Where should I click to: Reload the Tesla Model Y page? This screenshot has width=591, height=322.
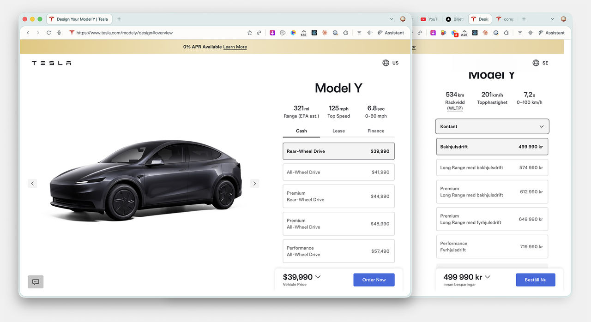48,33
